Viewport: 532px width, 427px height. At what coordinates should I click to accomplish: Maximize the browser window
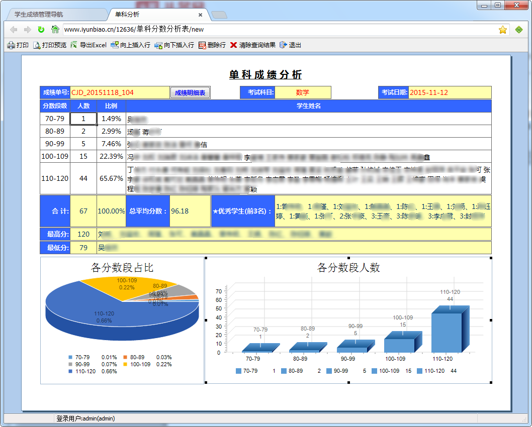point(498,5)
